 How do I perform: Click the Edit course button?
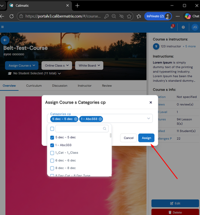[x=175, y=203]
